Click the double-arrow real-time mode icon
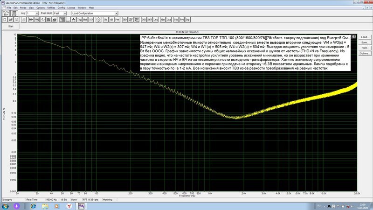The width and height of the screenshot is (373, 210). coord(31,20)
